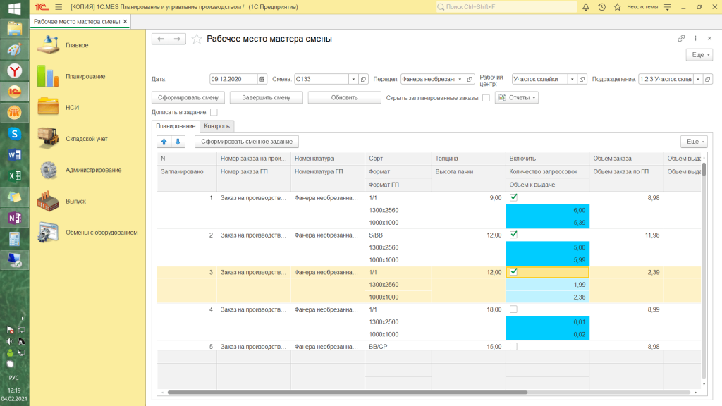Open selected Рабочий центр item icon
The height and width of the screenshot is (406, 722).
tap(582, 79)
